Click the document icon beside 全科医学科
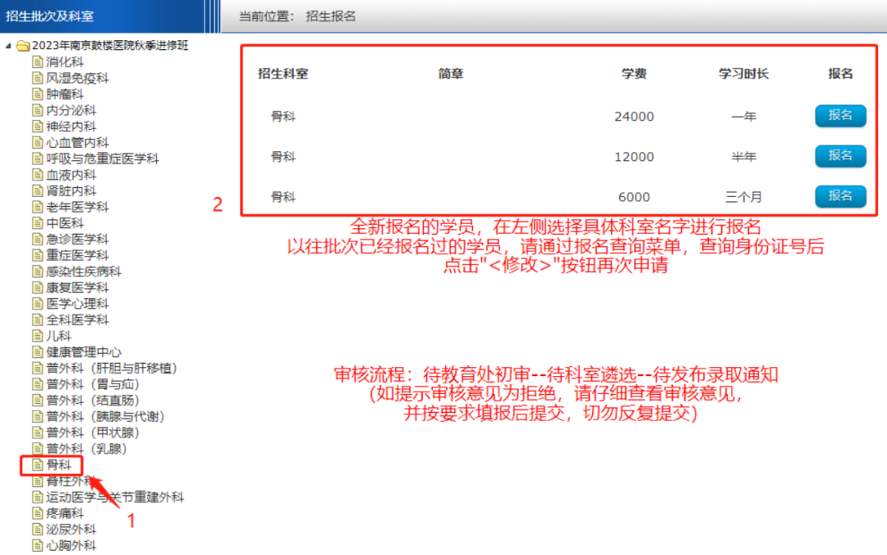This screenshot has height=555, width=887. coord(38,319)
